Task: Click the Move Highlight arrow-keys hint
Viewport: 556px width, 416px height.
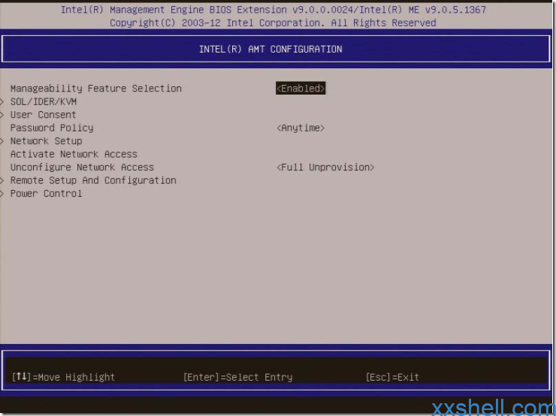Action: [x=63, y=377]
